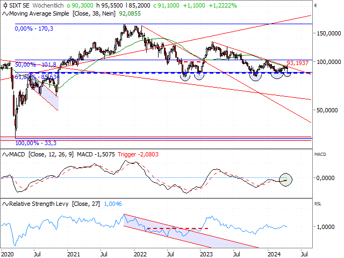Viewport: 344px width, 258px height.
Task: Select Fibonacci label 0,00% - 170,3
Action: (34, 28)
